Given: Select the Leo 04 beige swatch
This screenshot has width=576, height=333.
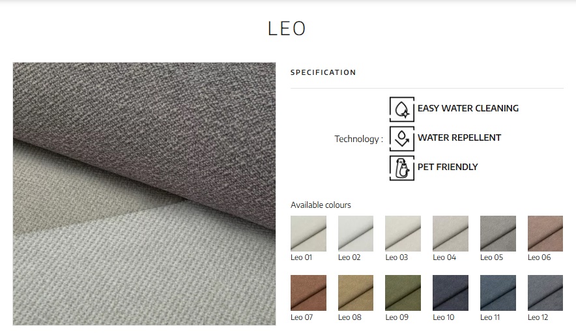Looking at the screenshot, I should 450,233.
